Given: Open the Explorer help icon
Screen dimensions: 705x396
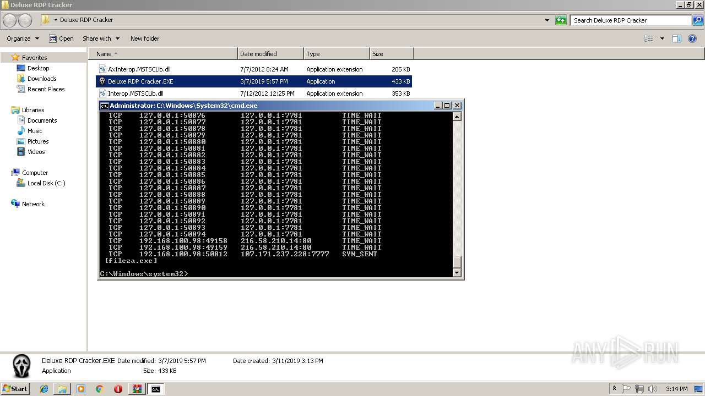Looking at the screenshot, I should click(x=692, y=38).
